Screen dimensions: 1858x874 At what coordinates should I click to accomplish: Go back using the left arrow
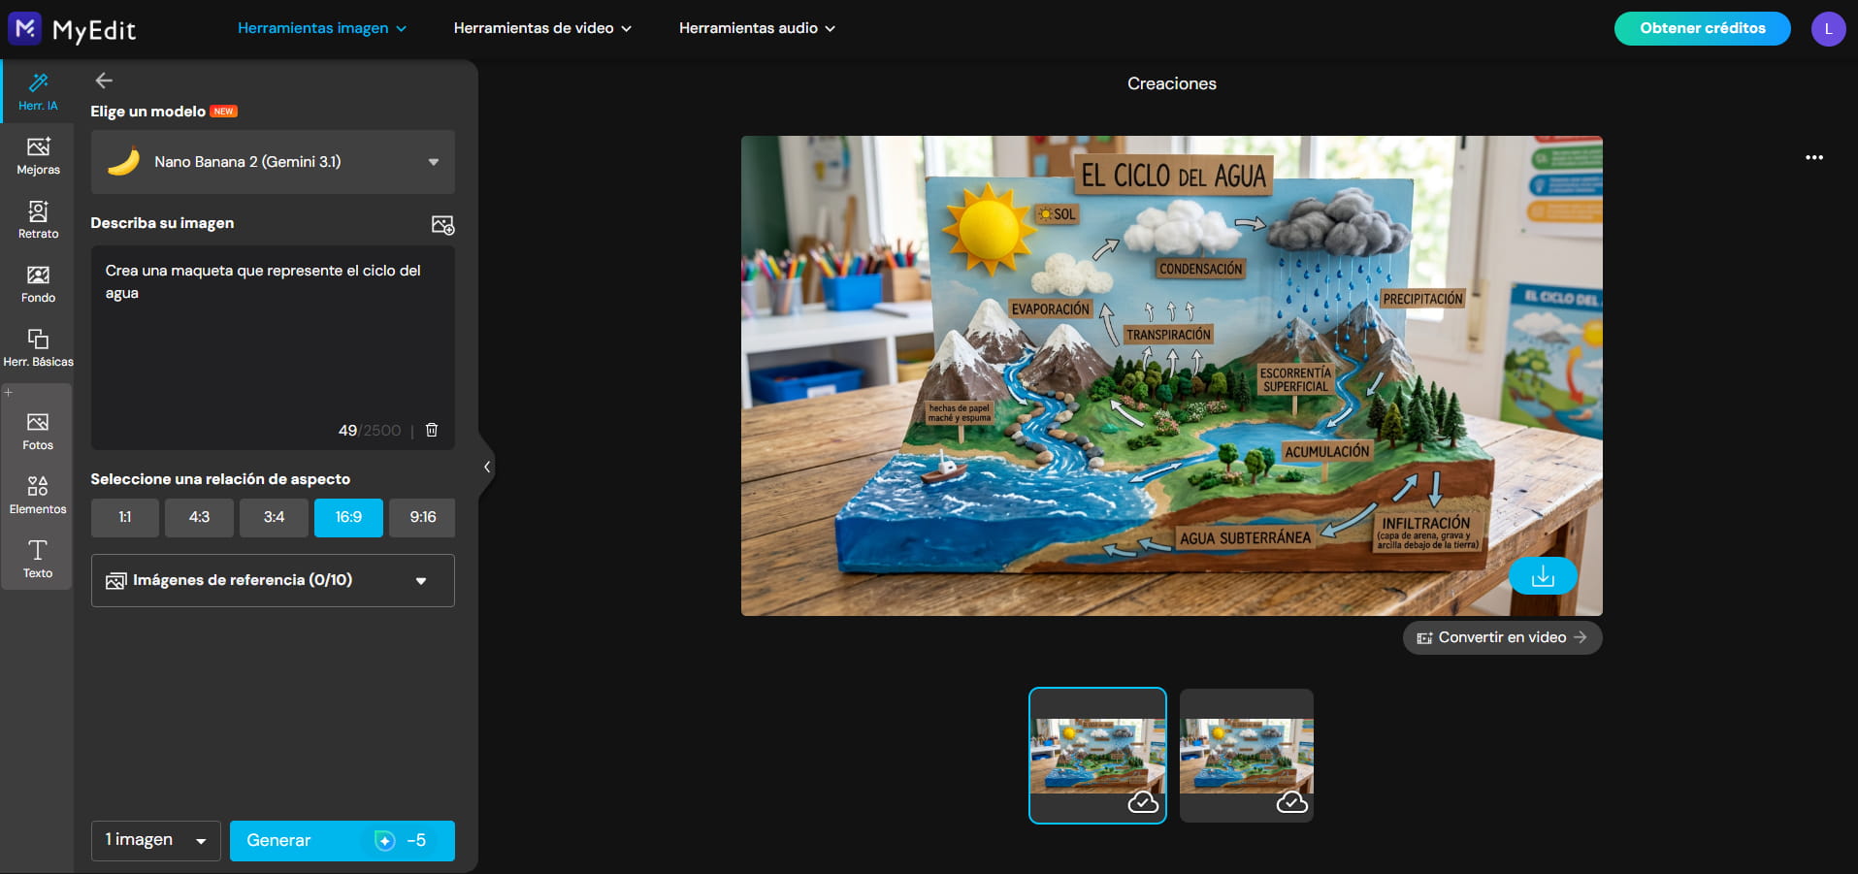click(x=104, y=81)
